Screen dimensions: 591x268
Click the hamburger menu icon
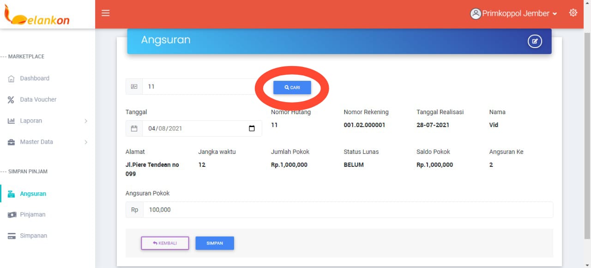click(106, 13)
